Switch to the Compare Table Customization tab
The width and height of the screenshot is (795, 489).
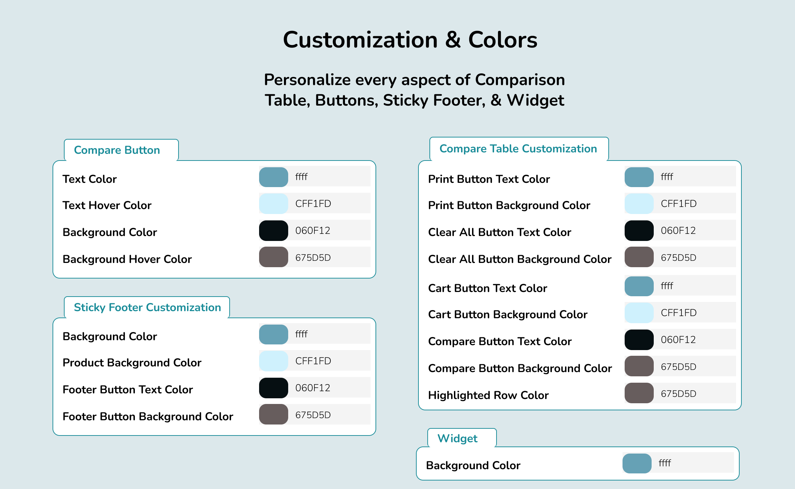click(x=518, y=149)
